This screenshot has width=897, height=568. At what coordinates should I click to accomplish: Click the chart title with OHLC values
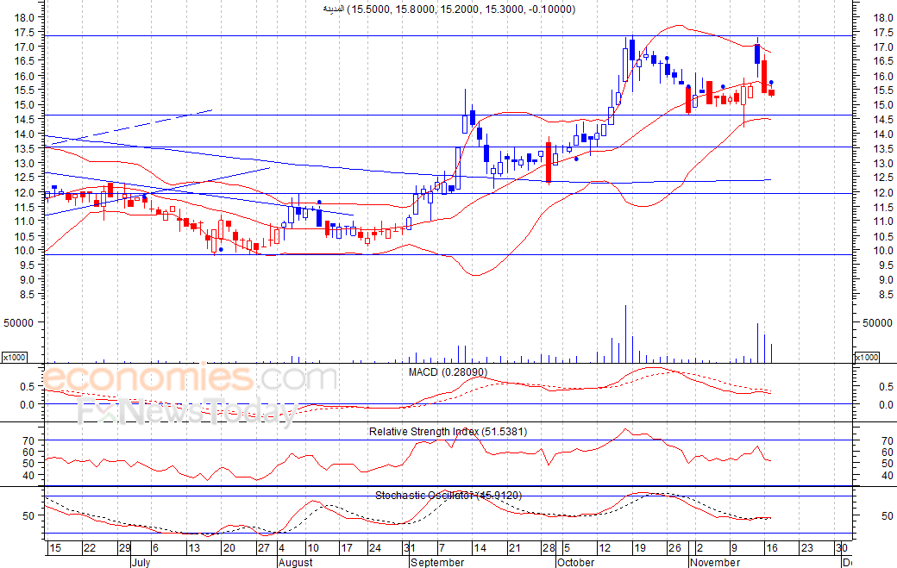tap(448, 9)
